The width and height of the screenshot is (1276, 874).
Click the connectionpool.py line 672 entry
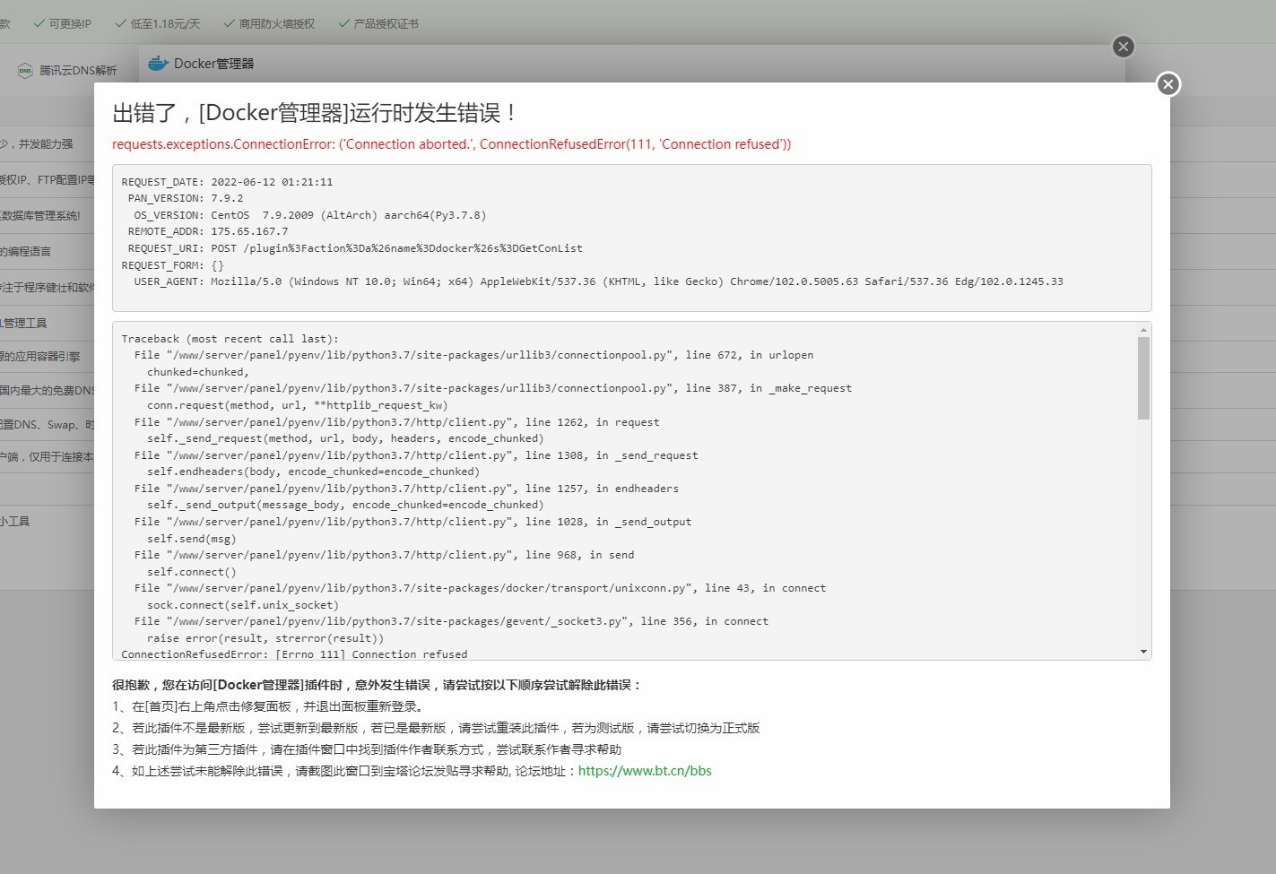pos(473,355)
